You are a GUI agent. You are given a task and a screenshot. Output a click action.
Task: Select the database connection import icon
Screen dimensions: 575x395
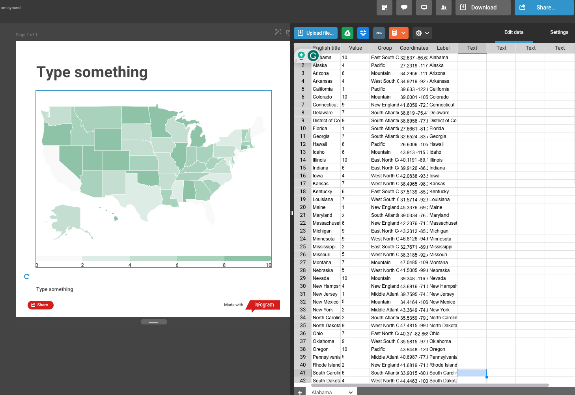pos(395,33)
